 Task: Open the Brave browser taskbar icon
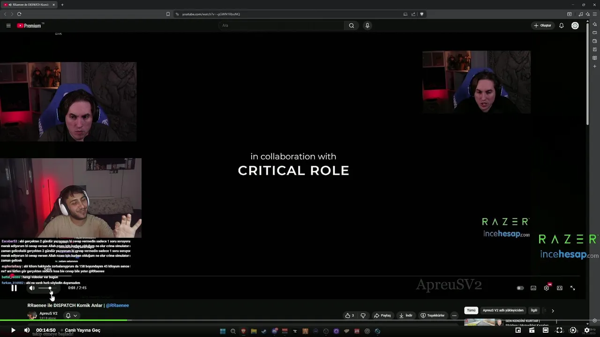[x=243, y=331]
